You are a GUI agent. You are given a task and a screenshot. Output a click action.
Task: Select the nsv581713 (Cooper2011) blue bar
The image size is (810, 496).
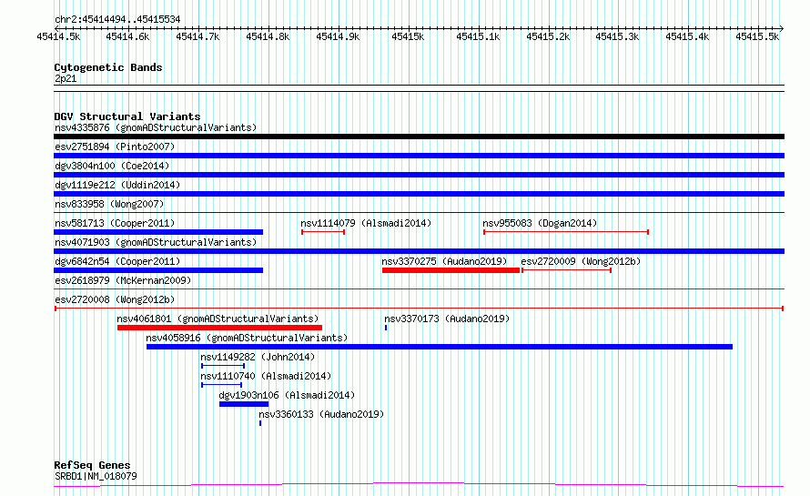(x=158, y=232)
